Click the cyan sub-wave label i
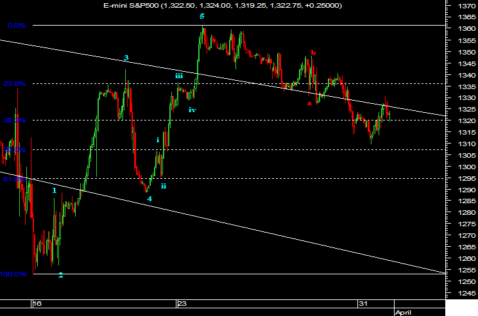Screen dimensions: 478x316 pyautogui.click(x=158, y=140)
